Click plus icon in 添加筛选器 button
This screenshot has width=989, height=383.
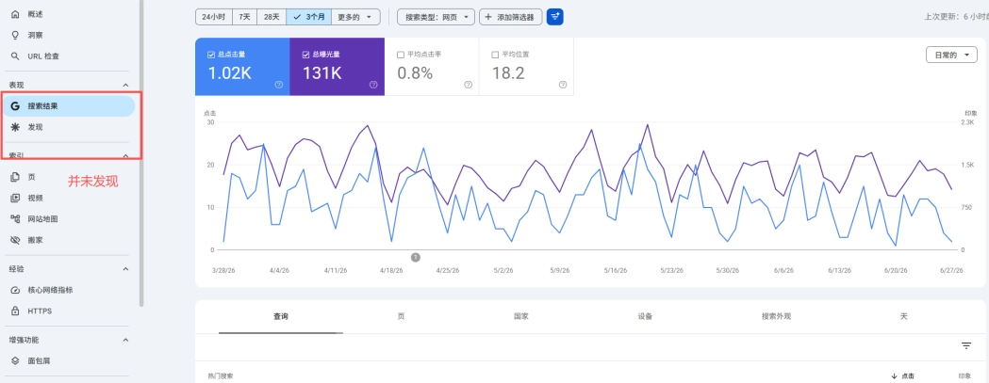(488, 17)
